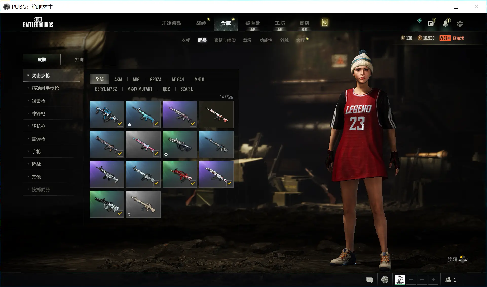Select the red-white rifle skin thumbnail
Viewport: 487px width, 287px height.
click(x=216, y=114)
